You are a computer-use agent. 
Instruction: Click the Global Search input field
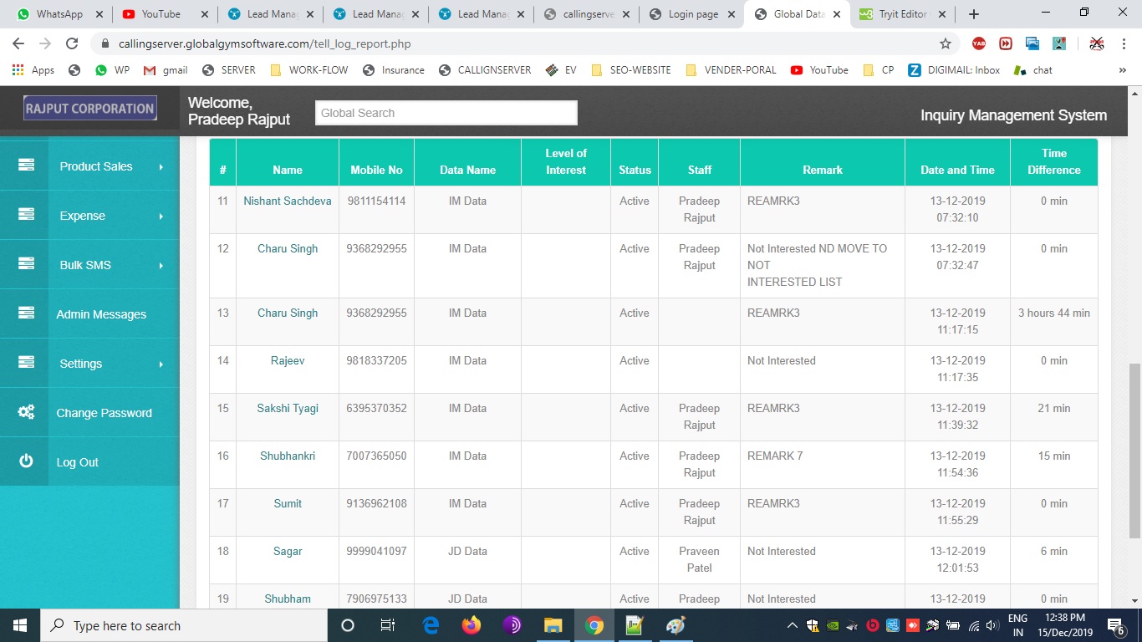click(x=446, y=113)
